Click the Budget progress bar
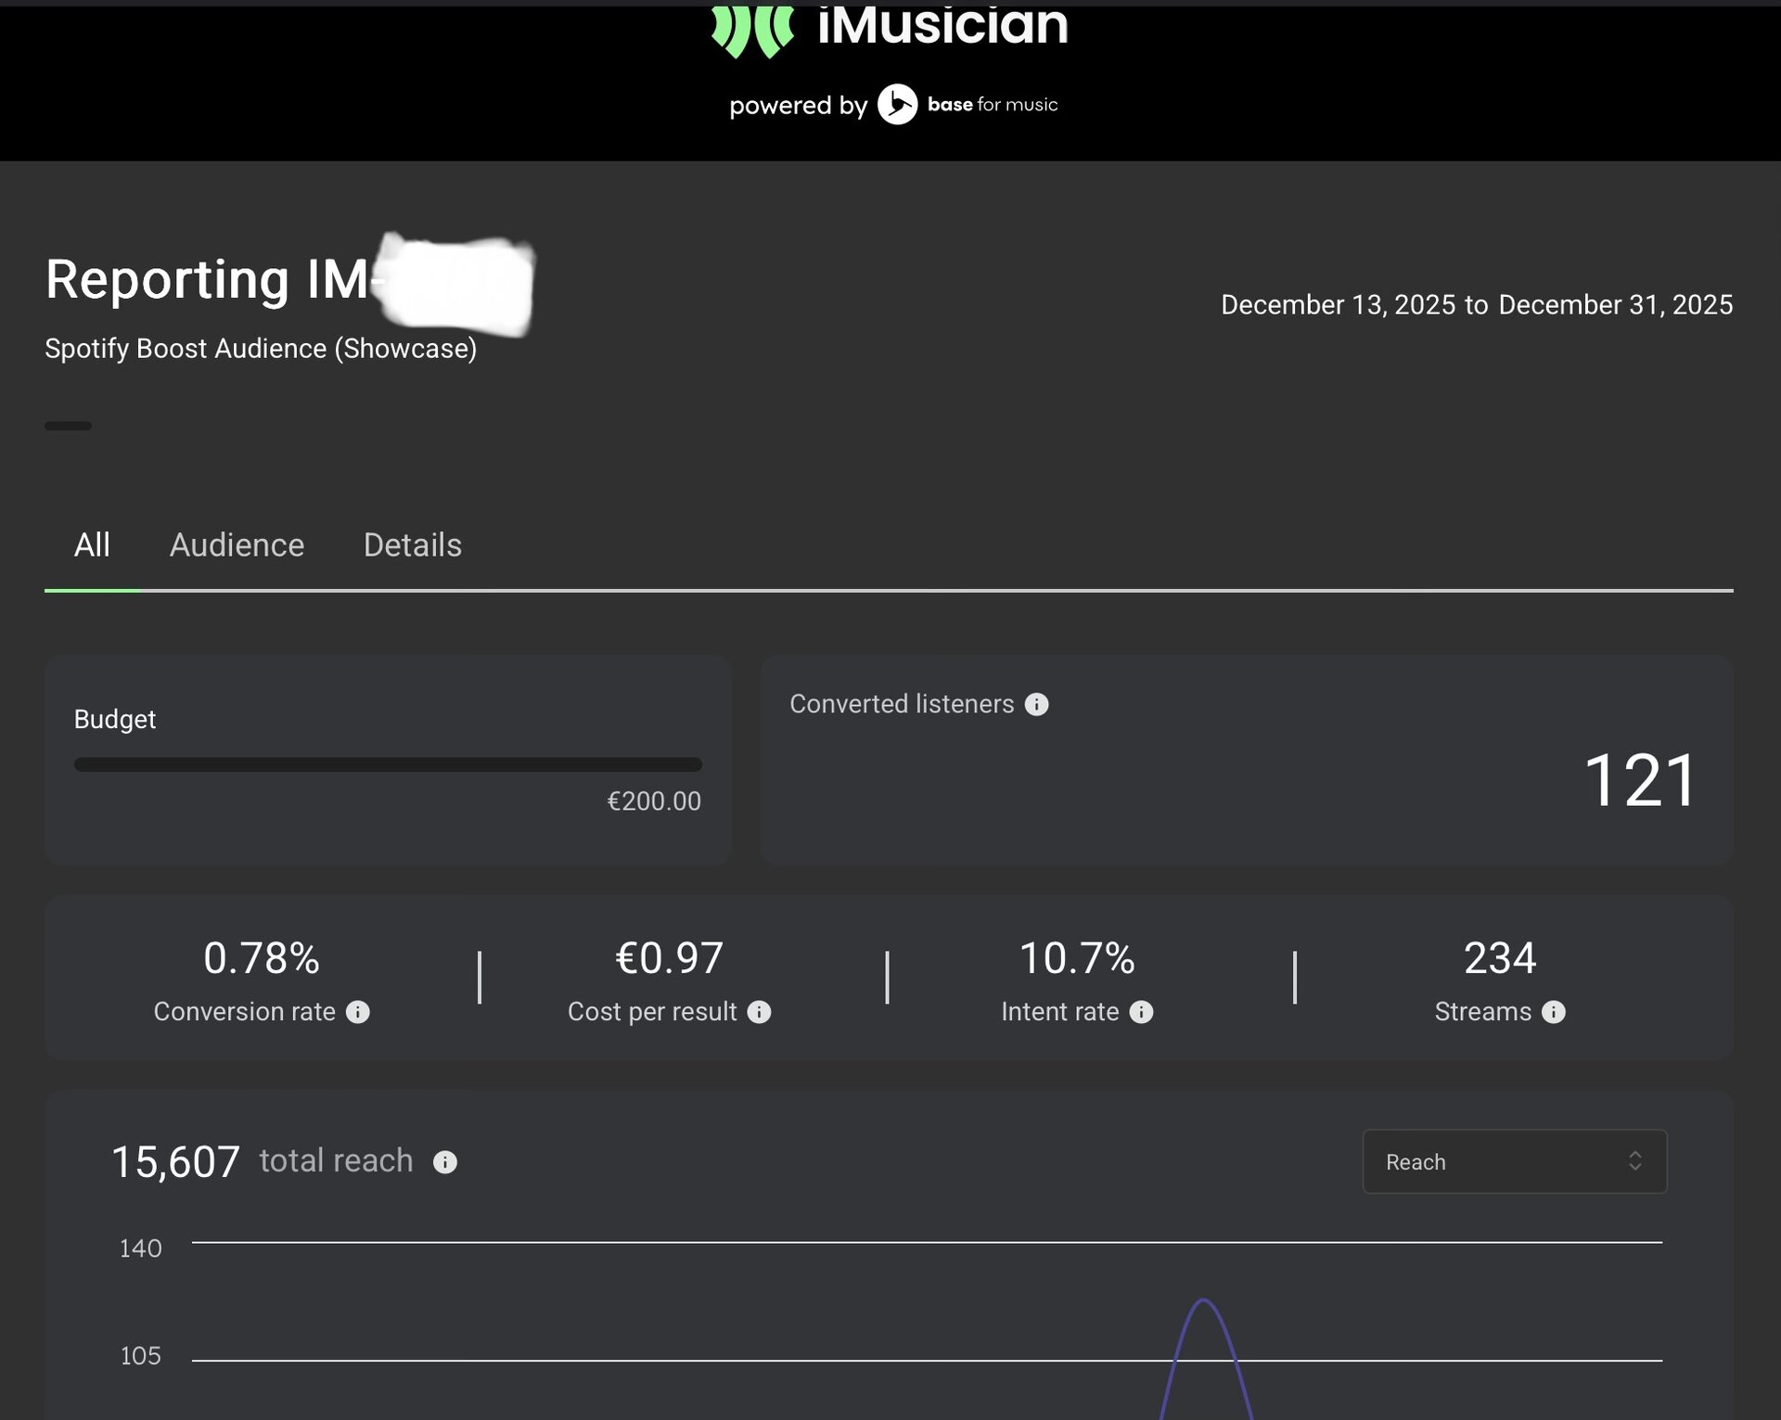Screen dimensions: 1781x1420 point(388,765)
